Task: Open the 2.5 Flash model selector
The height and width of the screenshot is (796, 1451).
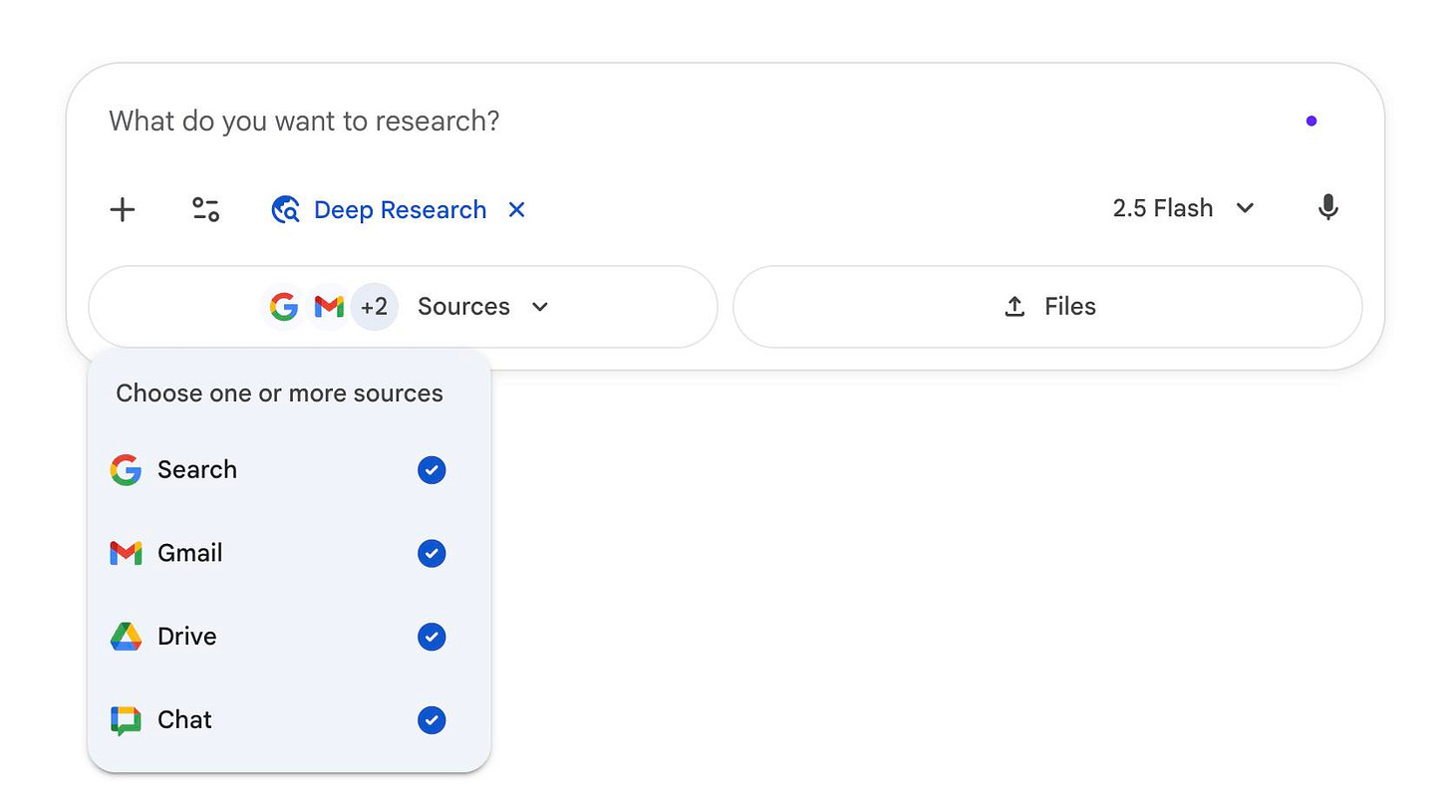Action: tap(1184, 208)
